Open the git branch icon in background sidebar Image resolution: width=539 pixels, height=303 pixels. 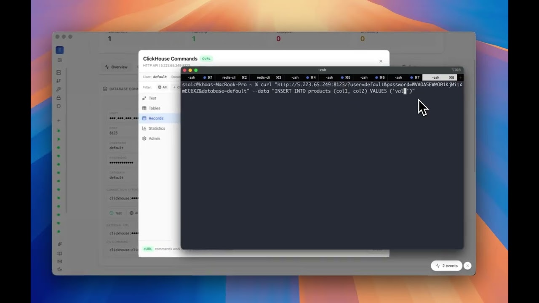pos(59,81)
